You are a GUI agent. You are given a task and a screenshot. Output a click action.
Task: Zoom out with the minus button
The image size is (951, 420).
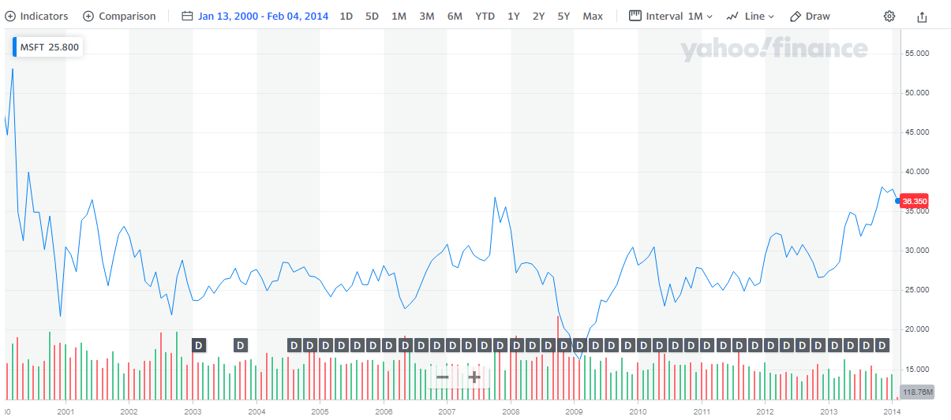443,377
